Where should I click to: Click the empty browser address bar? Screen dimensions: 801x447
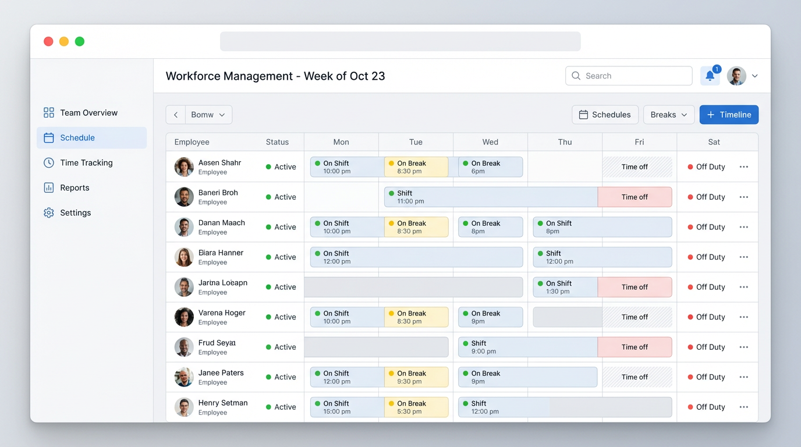tap(400, 41)
